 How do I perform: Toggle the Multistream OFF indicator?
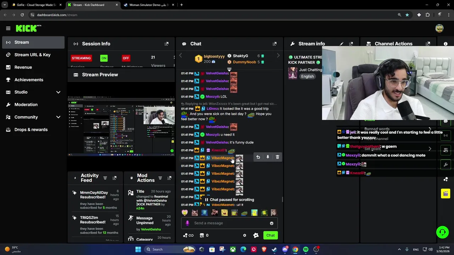(x=126, y=58)
